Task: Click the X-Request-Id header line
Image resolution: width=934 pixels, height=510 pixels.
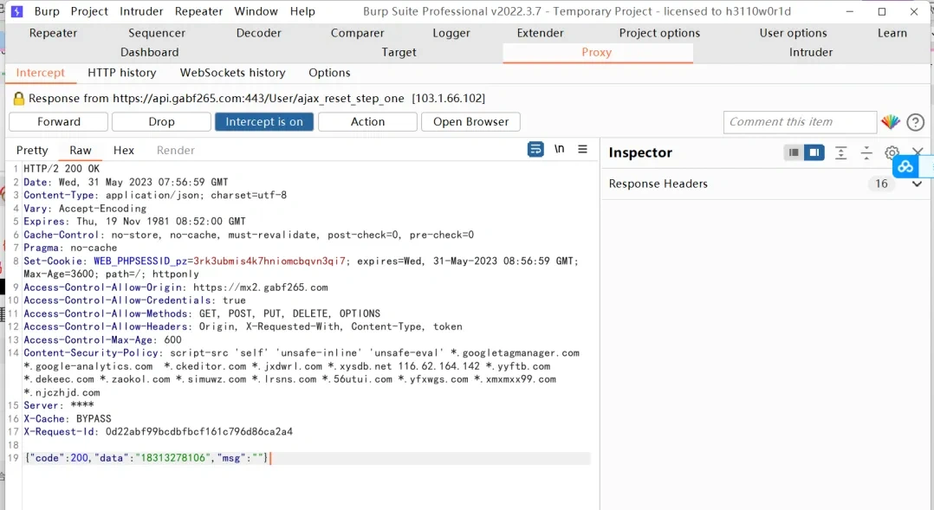Action: click(x=158, y=432)
